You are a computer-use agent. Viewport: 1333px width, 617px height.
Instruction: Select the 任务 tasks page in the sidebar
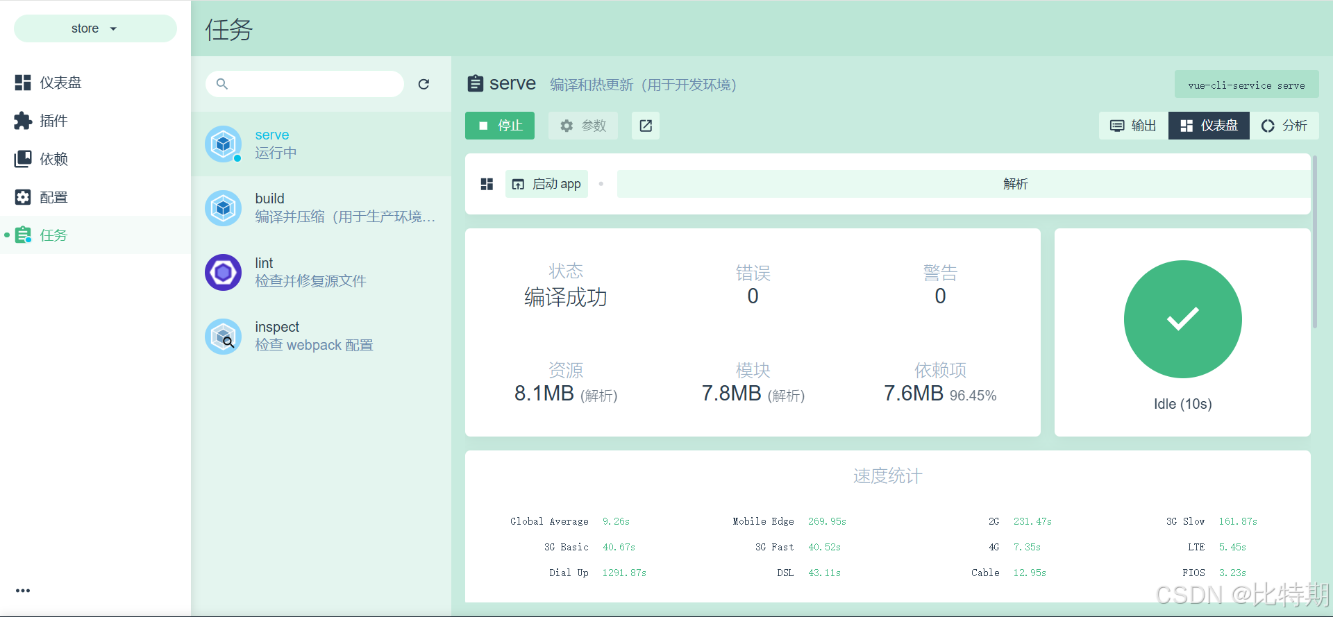(x=95, y=235)
